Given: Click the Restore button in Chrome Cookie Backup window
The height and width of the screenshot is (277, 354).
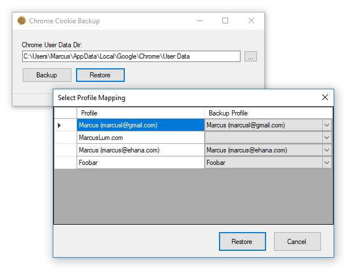Looking at the screenshot, I should click(x=100, y=75).
